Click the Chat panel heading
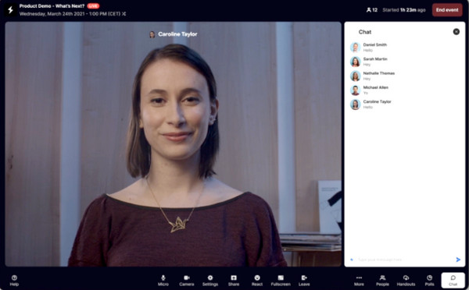The image size is (469, 290). (365, 32)
